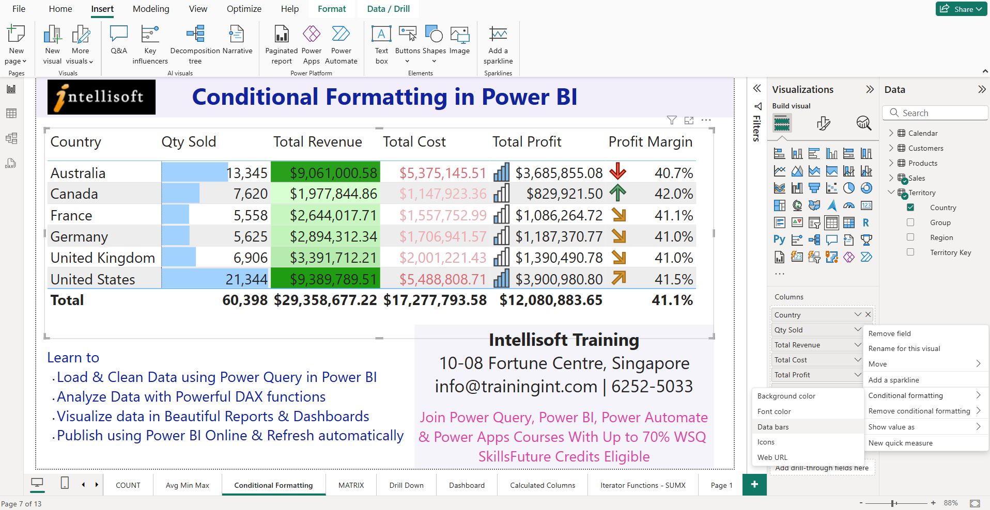Switch to the Dashboard page tab
The height and width of the screenshot is (510, 990).
pos(467,485)
